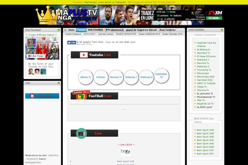Click the home icon left of Home
Image resolution: width=248 pixels, height=165 pixels.
pyautogui.click(x=65, y=30)
